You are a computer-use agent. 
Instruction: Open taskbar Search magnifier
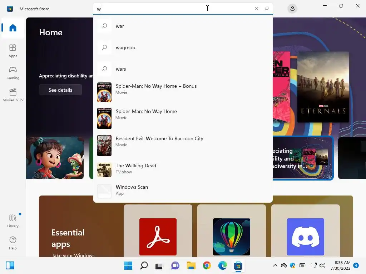tap(144, 265)
